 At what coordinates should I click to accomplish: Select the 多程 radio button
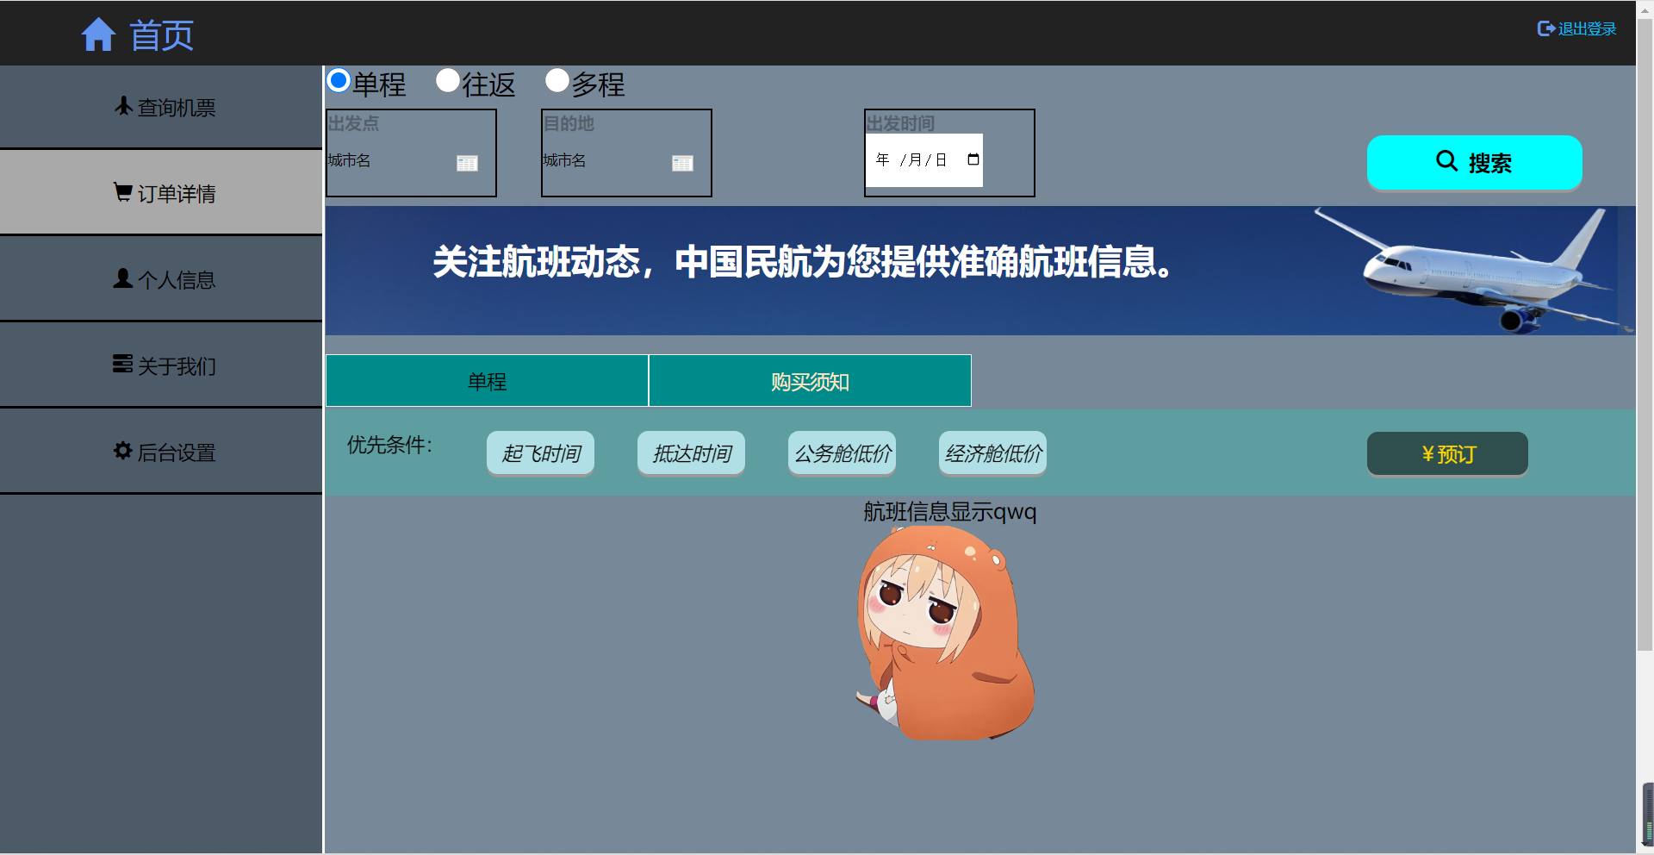557,80
